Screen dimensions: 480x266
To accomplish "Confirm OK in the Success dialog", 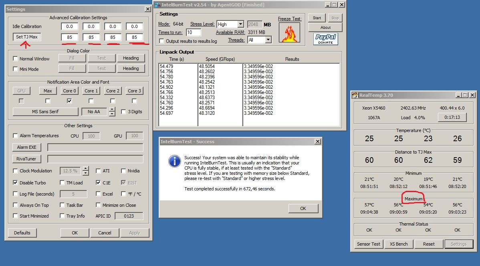I will point(303,208).
